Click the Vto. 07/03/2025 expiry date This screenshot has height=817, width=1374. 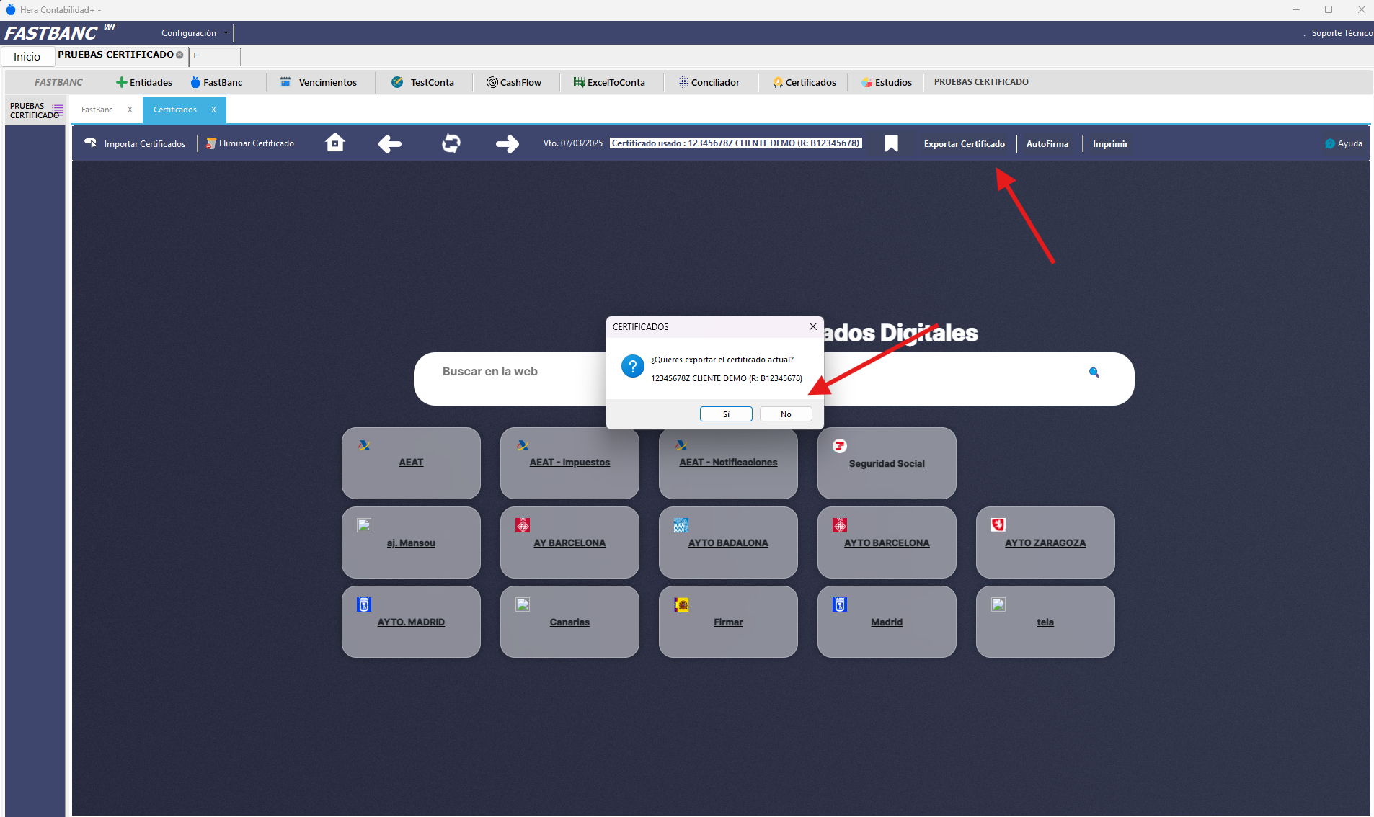pos(573,143)
